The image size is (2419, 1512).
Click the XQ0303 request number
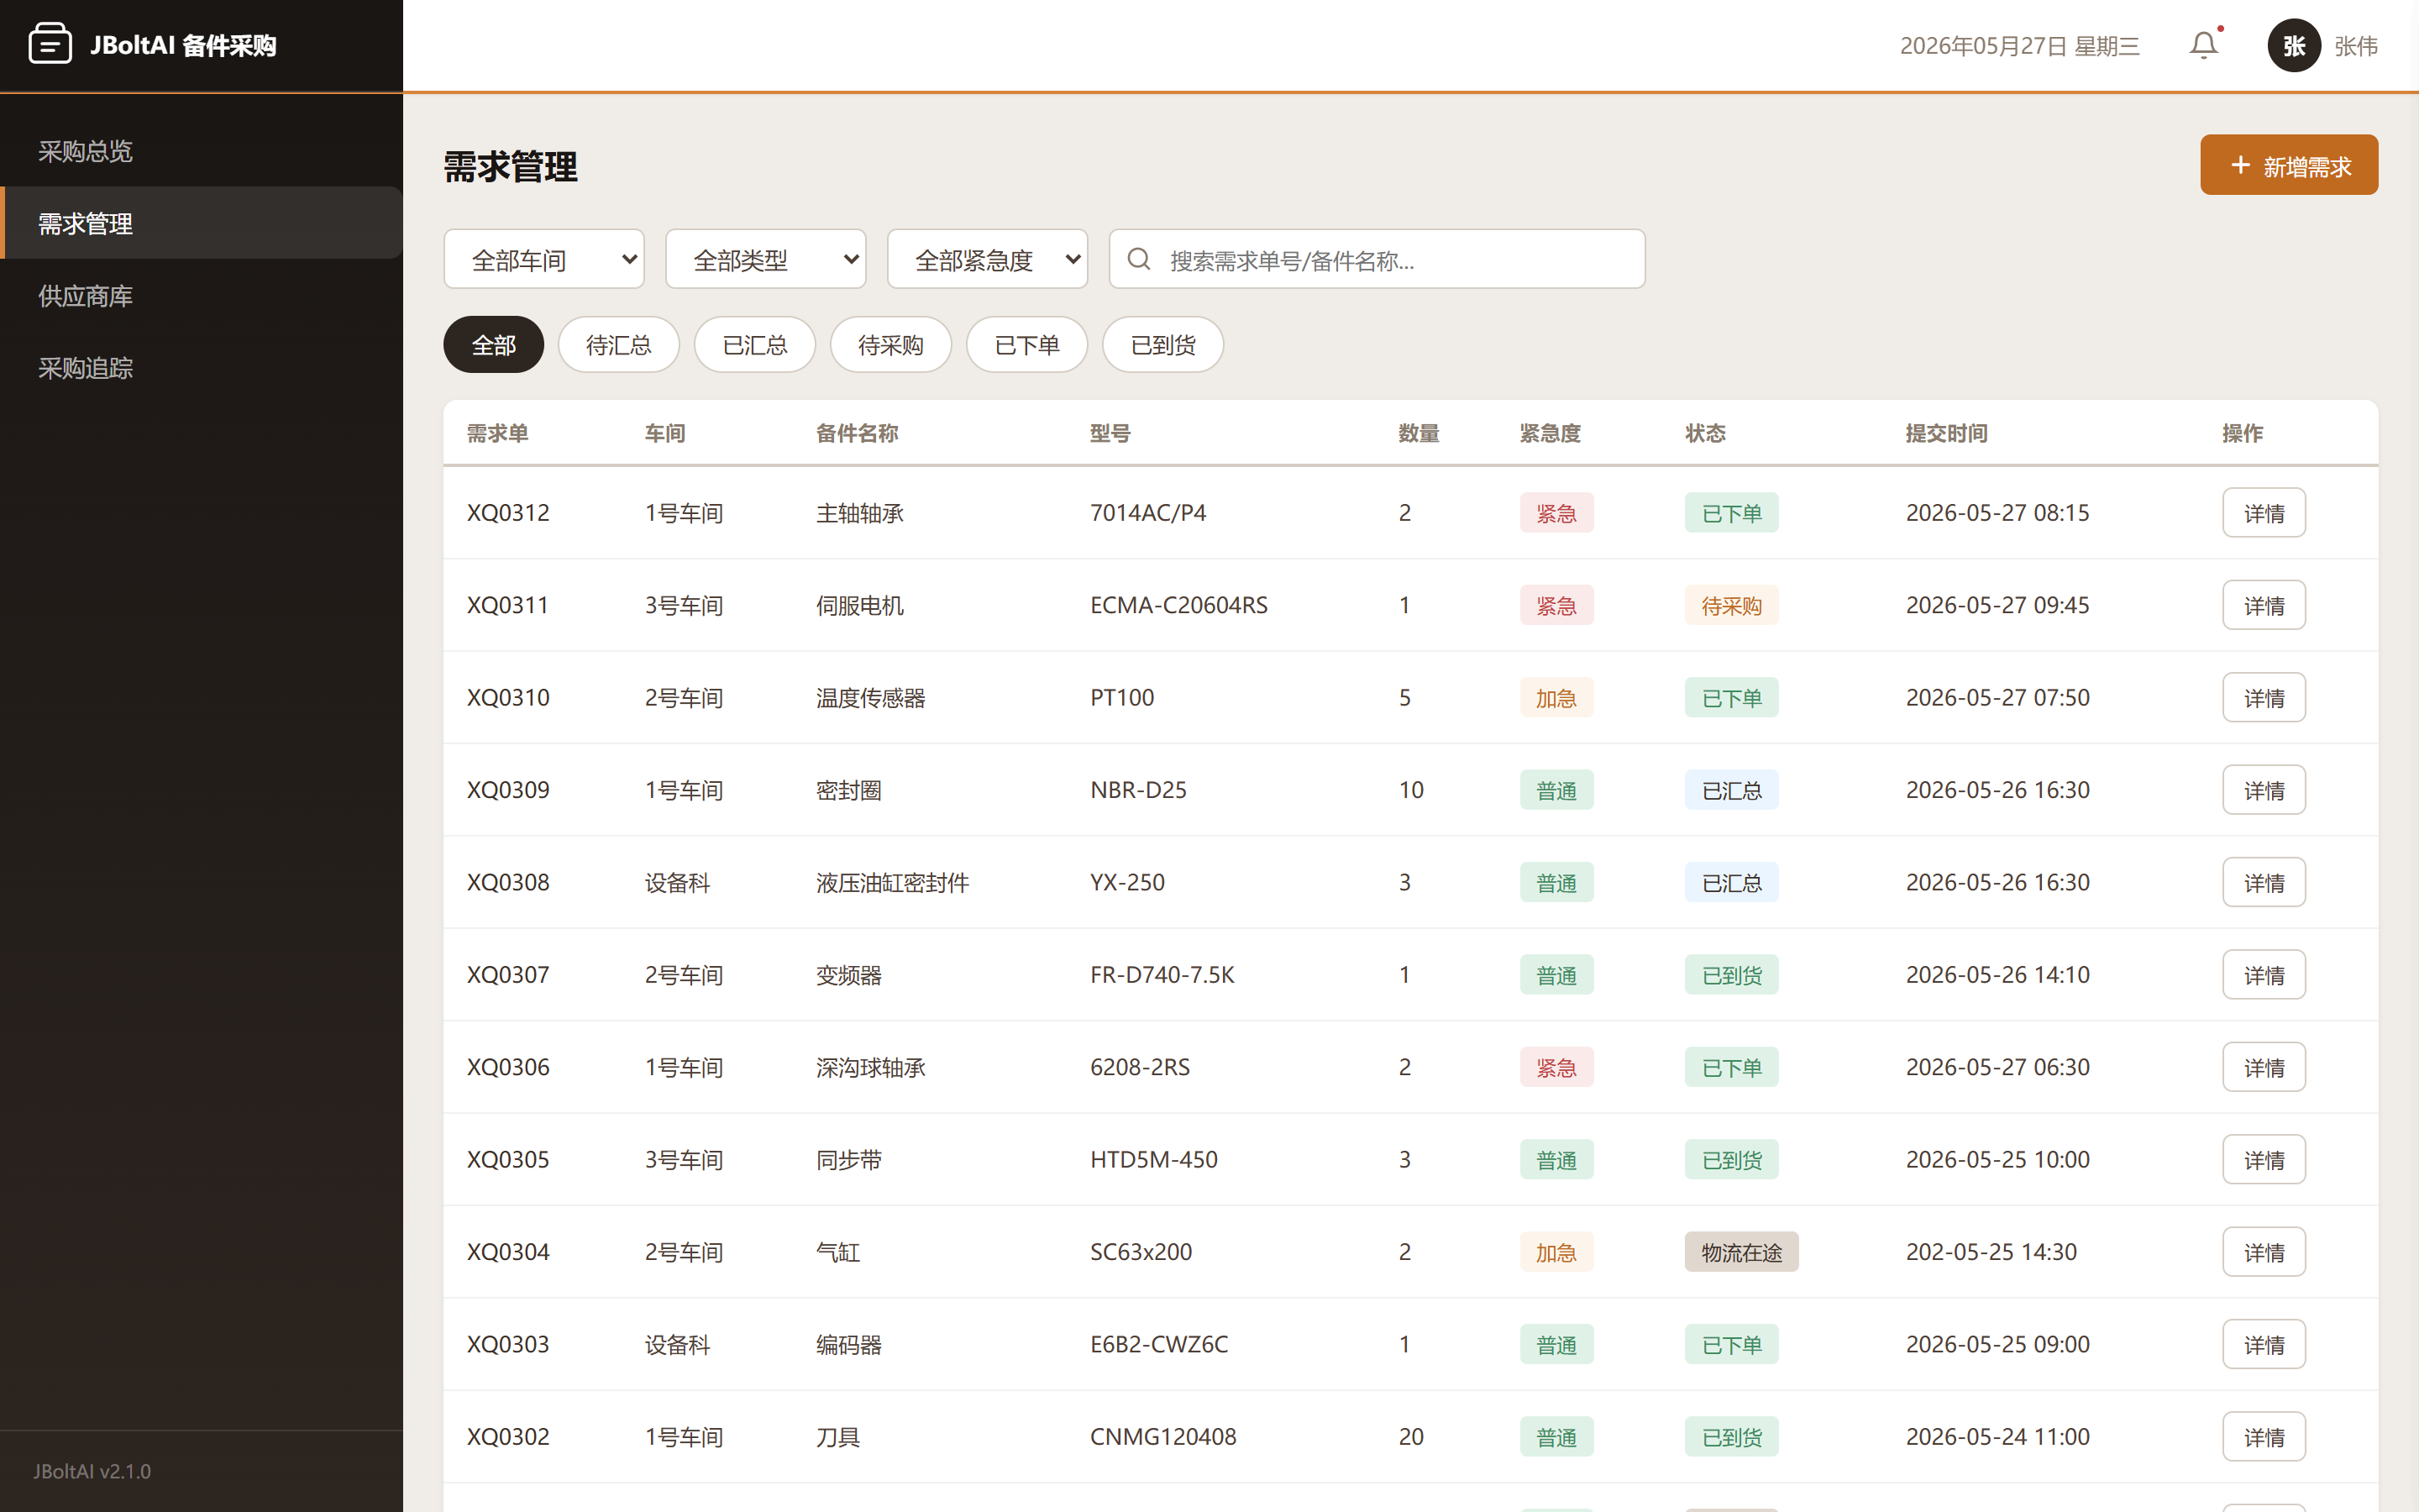tap(508, 1344)
